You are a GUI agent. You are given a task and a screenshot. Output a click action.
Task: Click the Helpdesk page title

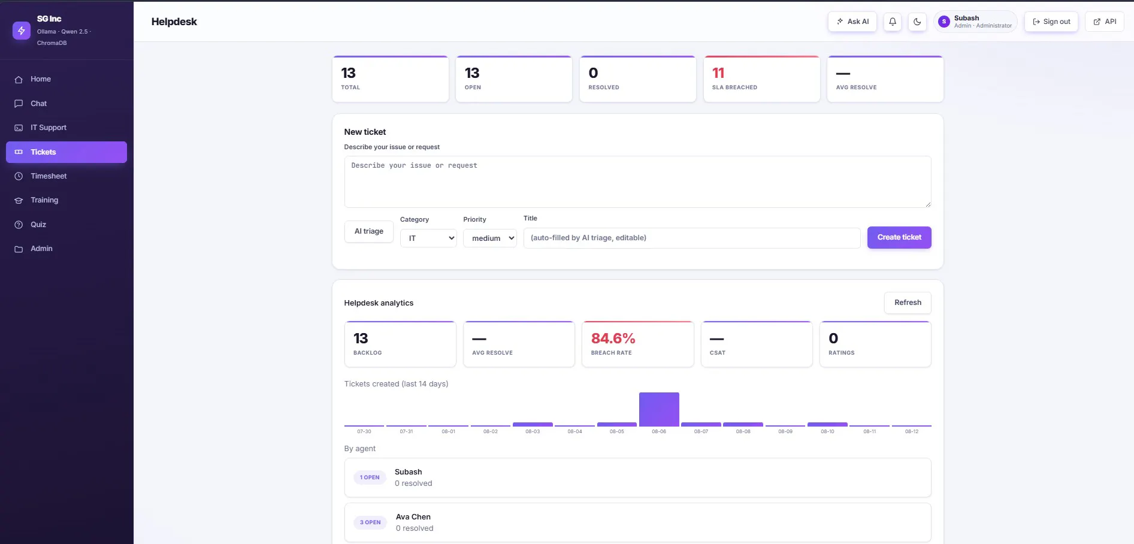174,22
